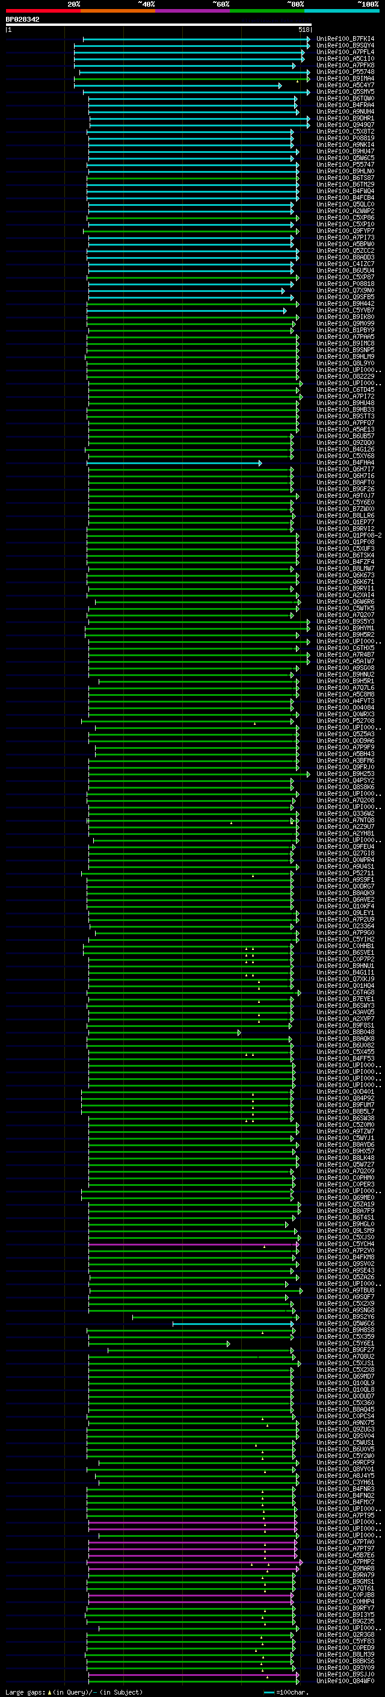The image size is (385, 1697).
Task: Select the UniRef100_B4FRA4 label
Action: pyautogui.click(x=345, y=105)
